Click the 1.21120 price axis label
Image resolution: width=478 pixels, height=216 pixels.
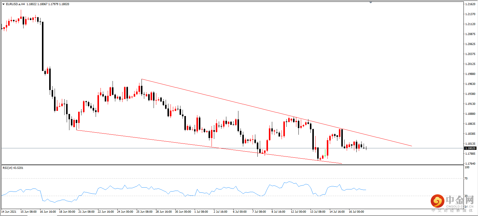(x=470, y=24)
